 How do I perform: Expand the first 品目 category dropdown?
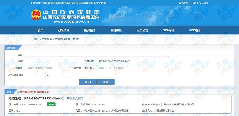click(x=43, y=54)
